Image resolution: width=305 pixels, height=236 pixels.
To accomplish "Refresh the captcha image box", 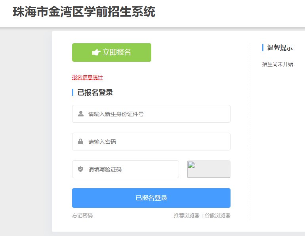I will [209, 169].
